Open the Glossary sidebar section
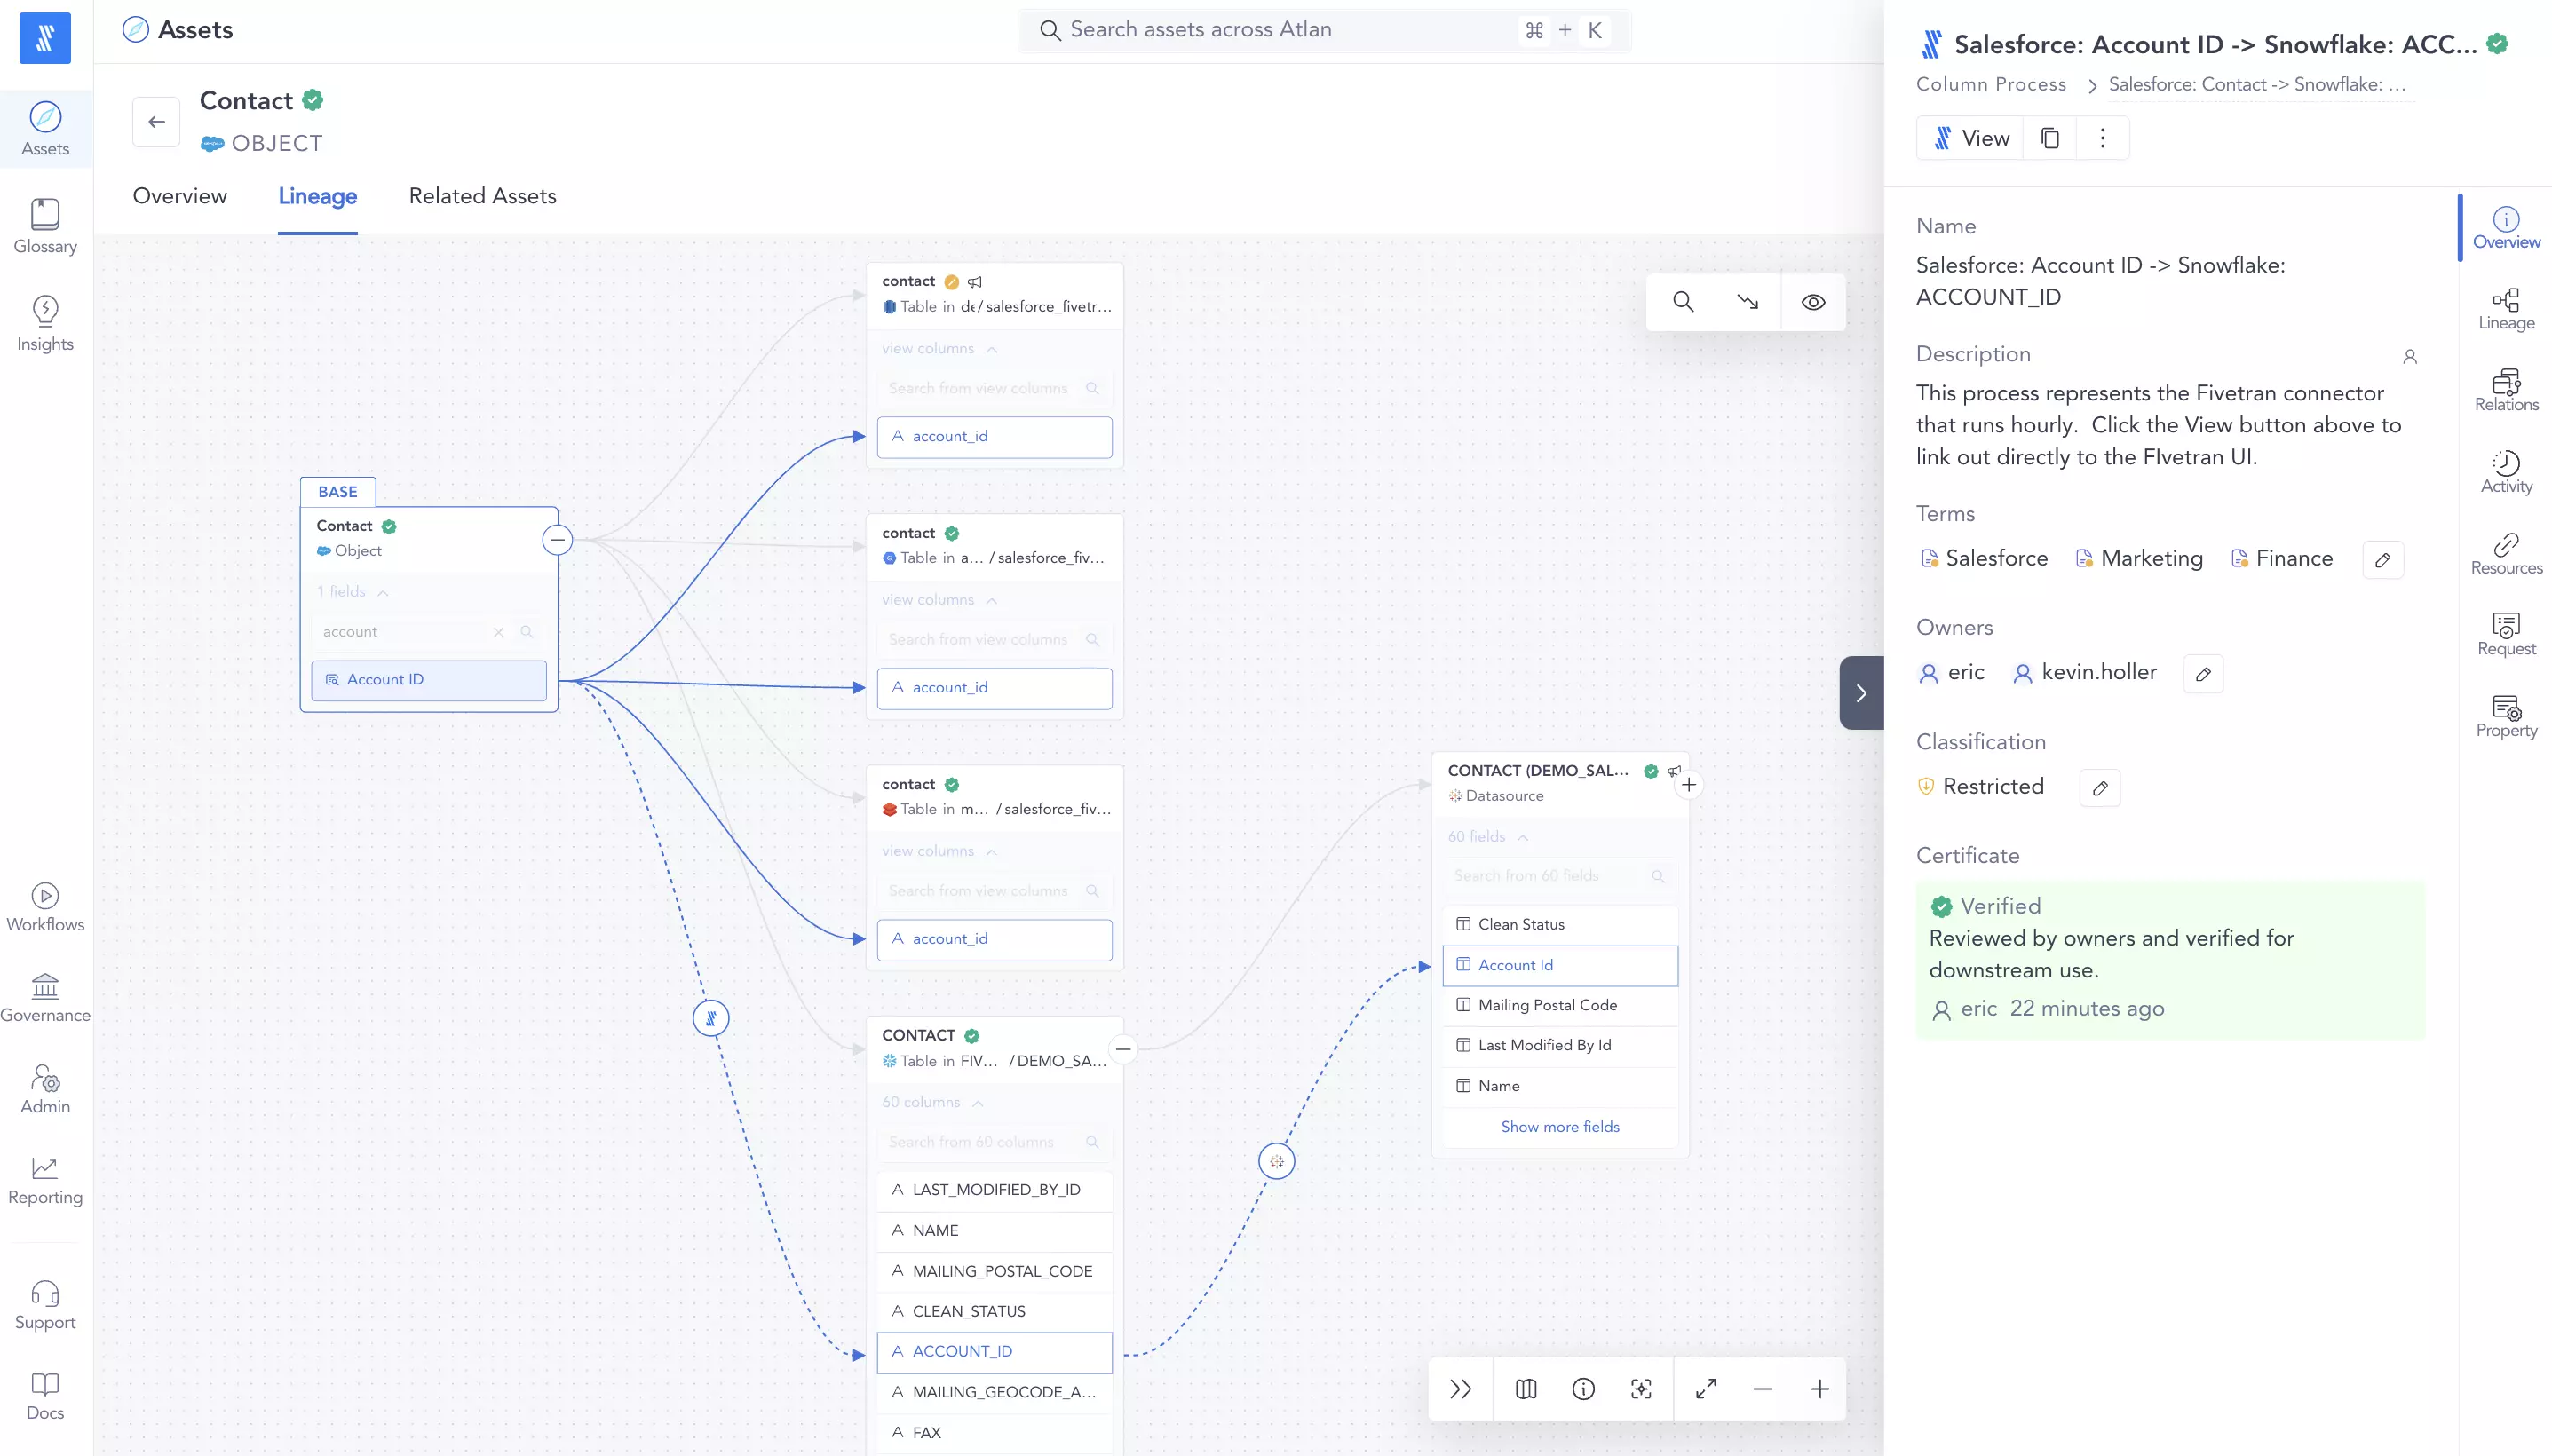Viewport: 2552px width, 1456px height. pos(45,227)
